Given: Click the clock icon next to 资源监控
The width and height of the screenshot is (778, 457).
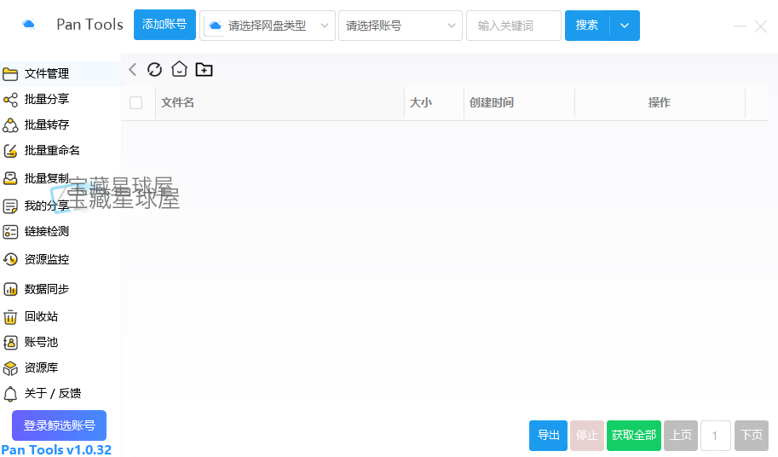Looking at the screenshot, I should click(10, 259).
